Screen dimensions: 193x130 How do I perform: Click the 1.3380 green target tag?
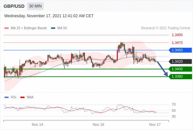[x=180, y=77]
